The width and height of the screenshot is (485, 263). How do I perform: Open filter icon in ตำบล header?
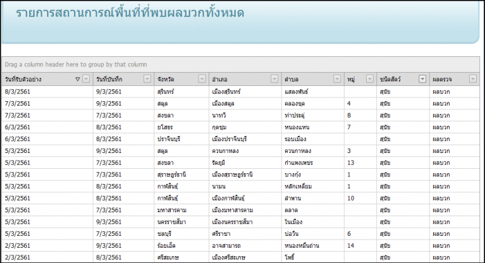click(337, 79)
